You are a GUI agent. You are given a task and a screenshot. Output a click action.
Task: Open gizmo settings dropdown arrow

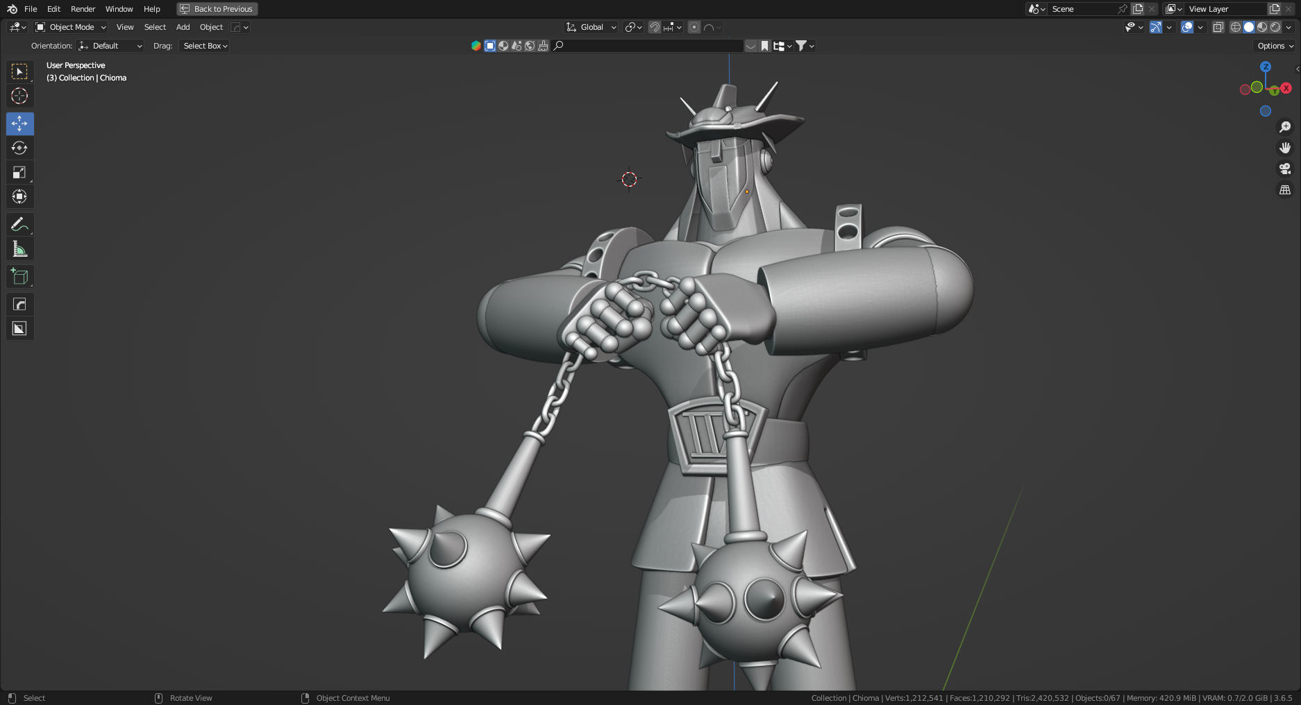tap(1169, 27)
